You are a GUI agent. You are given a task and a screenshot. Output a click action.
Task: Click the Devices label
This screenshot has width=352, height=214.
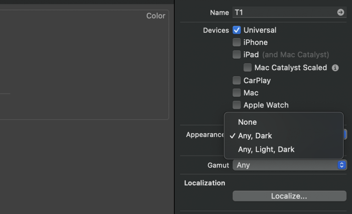[216, 30]
